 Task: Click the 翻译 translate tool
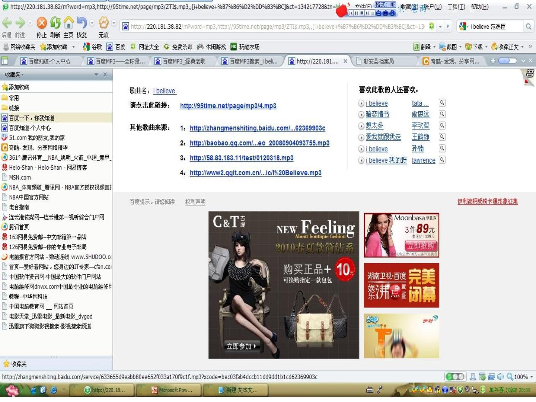pyautogui.click(x=422, y=47)
